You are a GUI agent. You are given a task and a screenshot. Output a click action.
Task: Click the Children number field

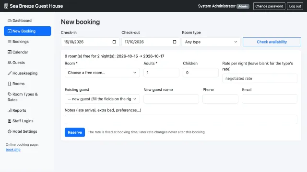tap(201, 73)
